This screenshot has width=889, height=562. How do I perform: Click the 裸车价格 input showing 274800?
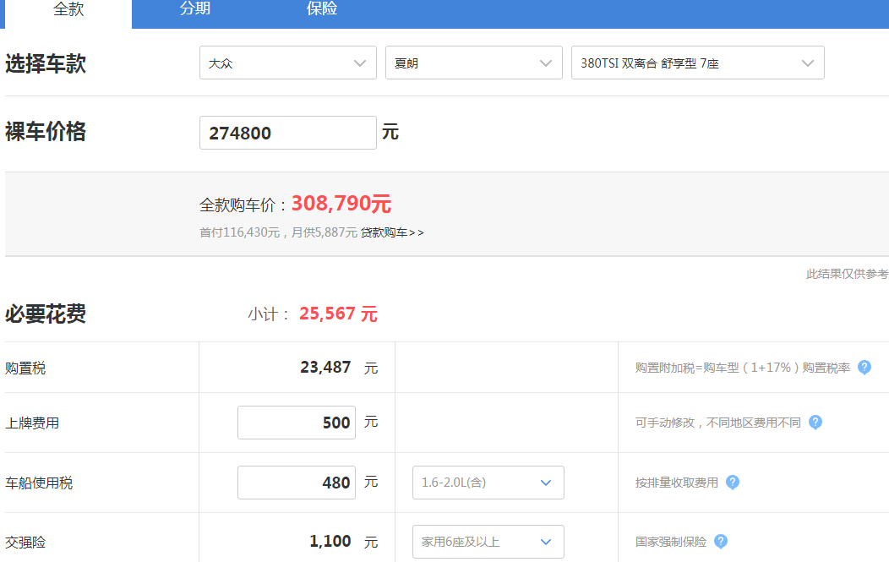[288, 133]
